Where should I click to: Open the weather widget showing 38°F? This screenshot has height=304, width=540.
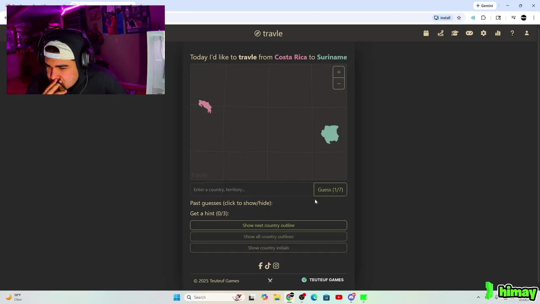click(x=13, y=297)
